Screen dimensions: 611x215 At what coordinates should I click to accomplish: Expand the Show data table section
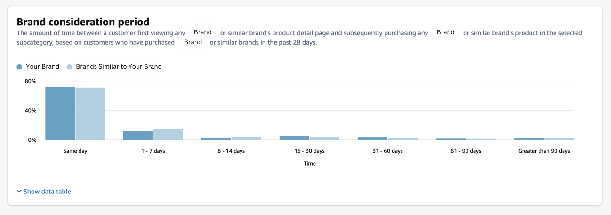click(x=47, y=192)
